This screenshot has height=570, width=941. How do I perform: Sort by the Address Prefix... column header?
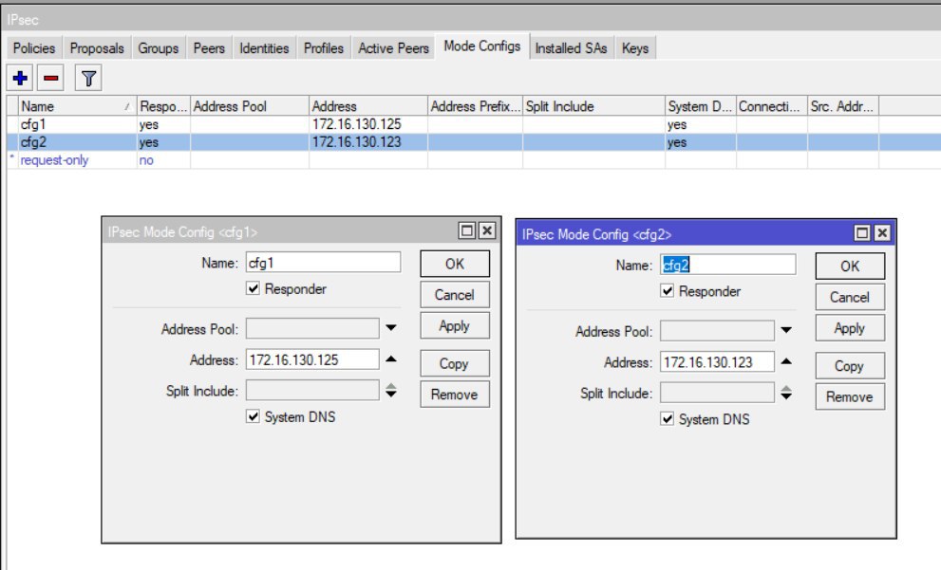(x=476, y=106)
